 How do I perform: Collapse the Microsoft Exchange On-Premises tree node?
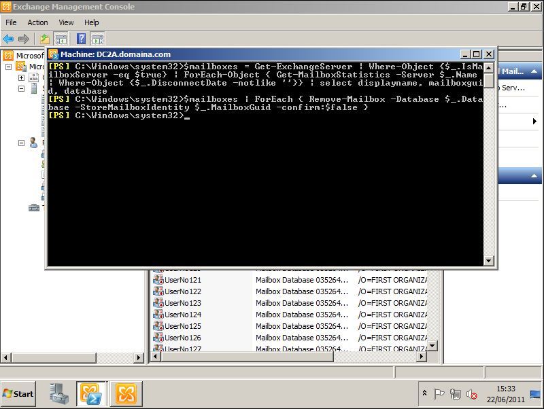[9, 67]
